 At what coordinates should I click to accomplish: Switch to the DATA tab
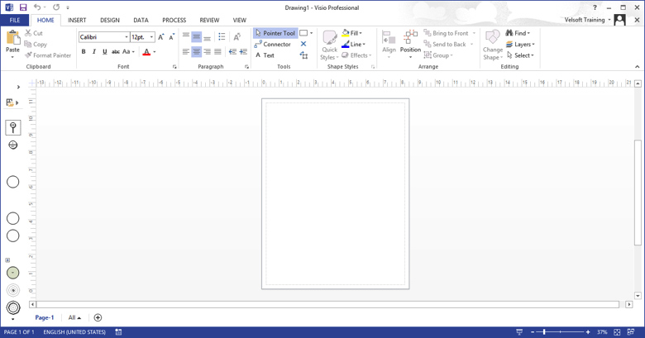[141, 20]
